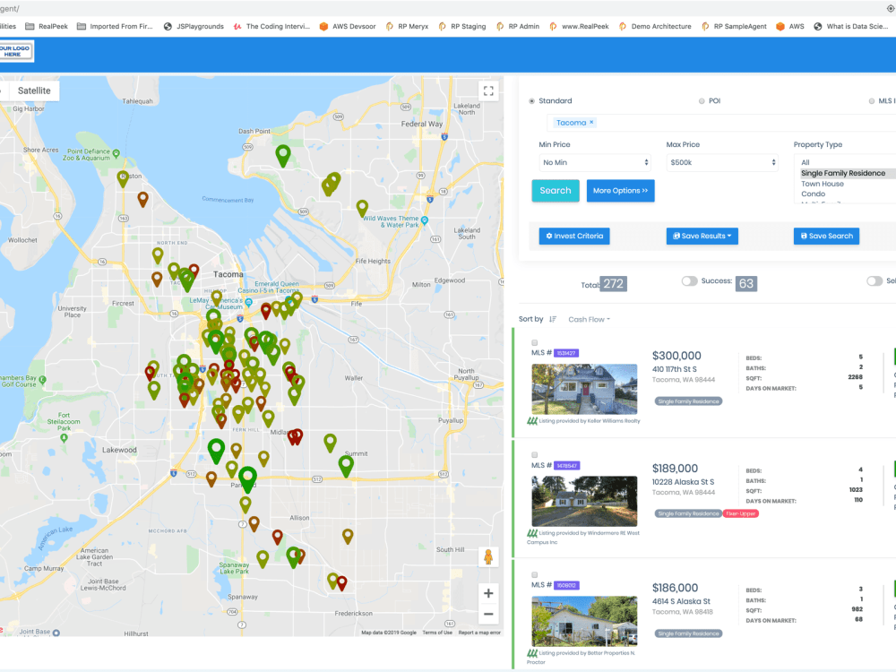Zoom out with map minus icon
This screenshot has width=896, height=672.
pyautogui.click(x=488, y=615)
